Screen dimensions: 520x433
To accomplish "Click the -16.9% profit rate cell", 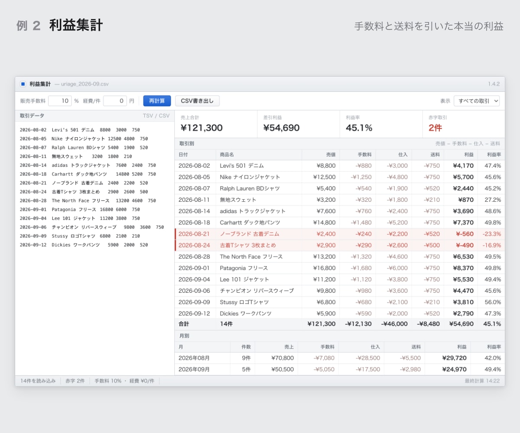I will point(492,245).
